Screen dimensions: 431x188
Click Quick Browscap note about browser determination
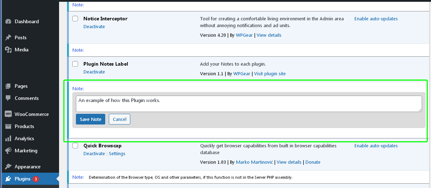(x=190, y=177)
